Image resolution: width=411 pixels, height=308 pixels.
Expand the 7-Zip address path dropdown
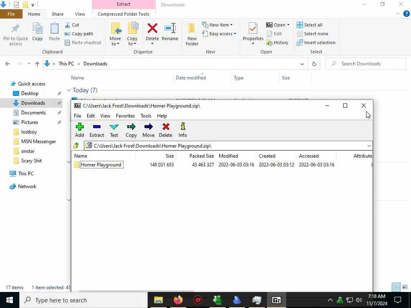369,146
